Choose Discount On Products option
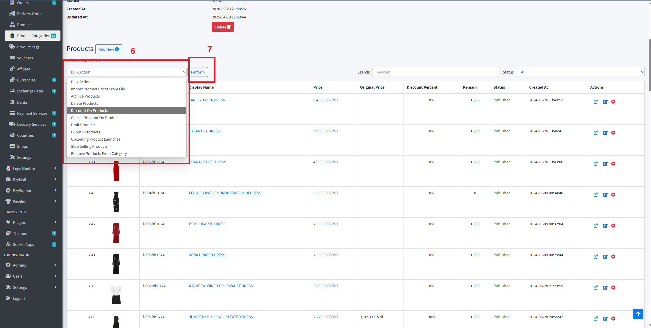Screen dimensions: 651x328 coord(89,110)
